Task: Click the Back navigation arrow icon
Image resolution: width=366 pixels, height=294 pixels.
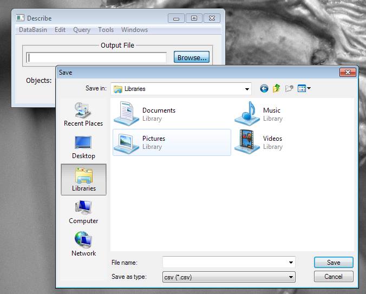Action: click(264, 89)
